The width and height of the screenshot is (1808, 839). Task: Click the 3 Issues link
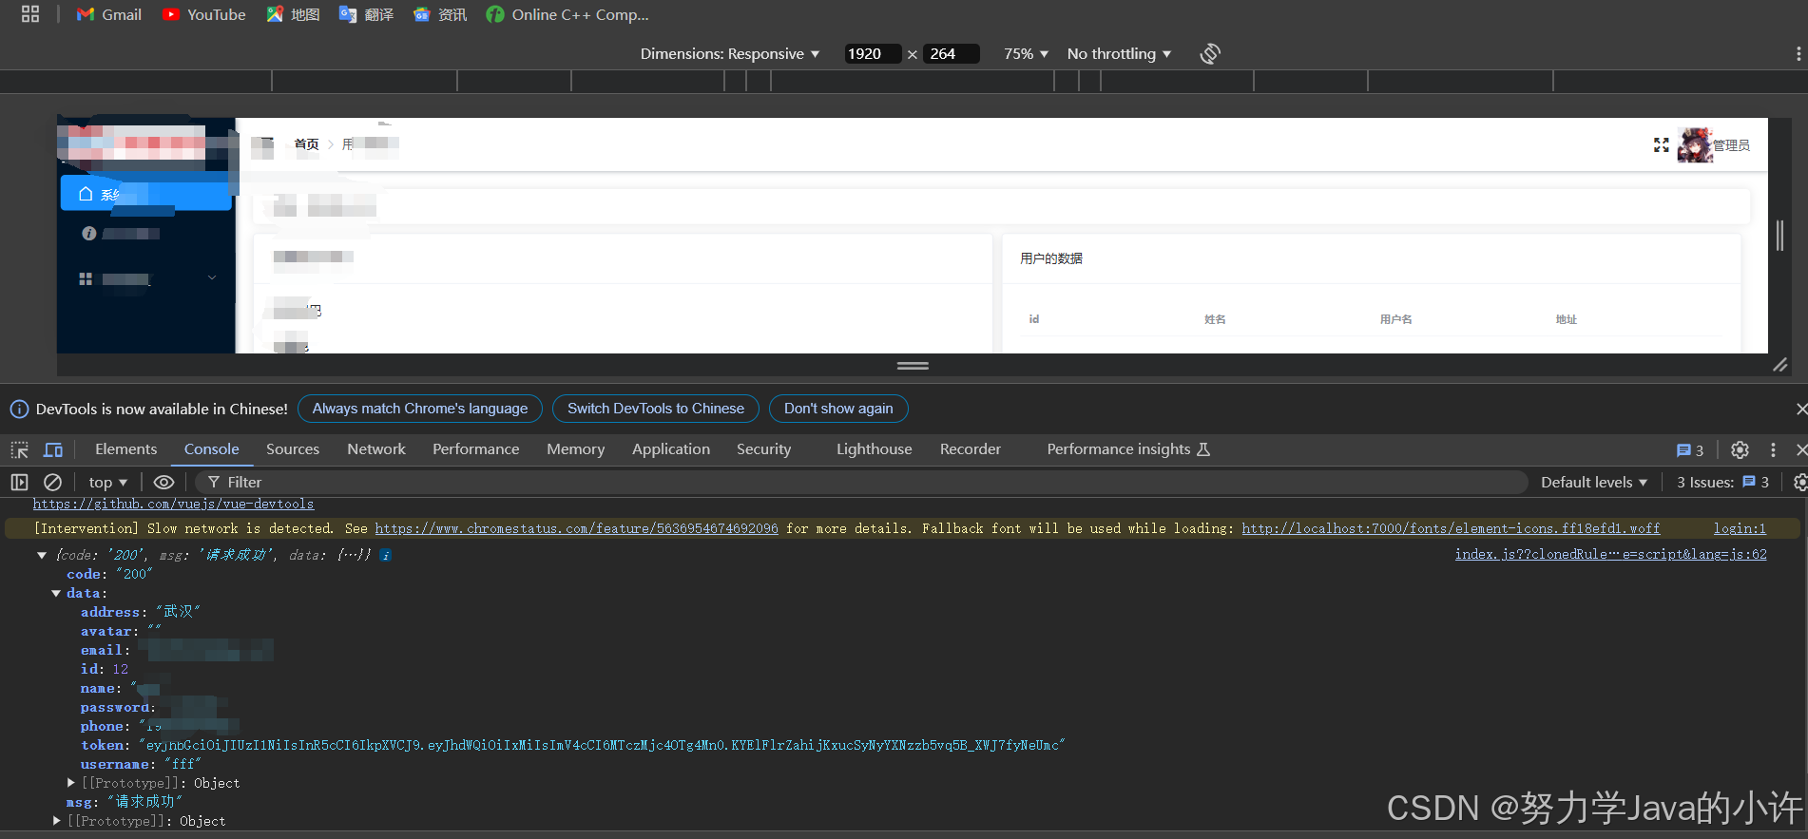tap(1722, 483)
